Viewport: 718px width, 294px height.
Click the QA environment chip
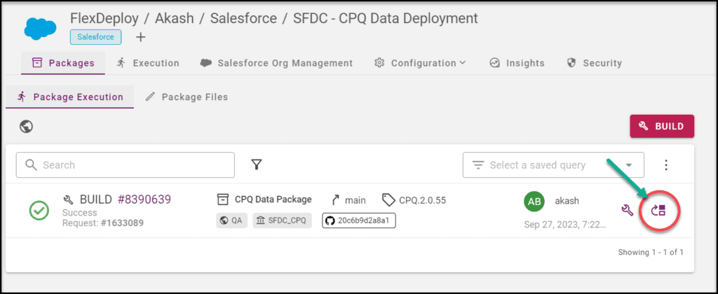point(231,220)
